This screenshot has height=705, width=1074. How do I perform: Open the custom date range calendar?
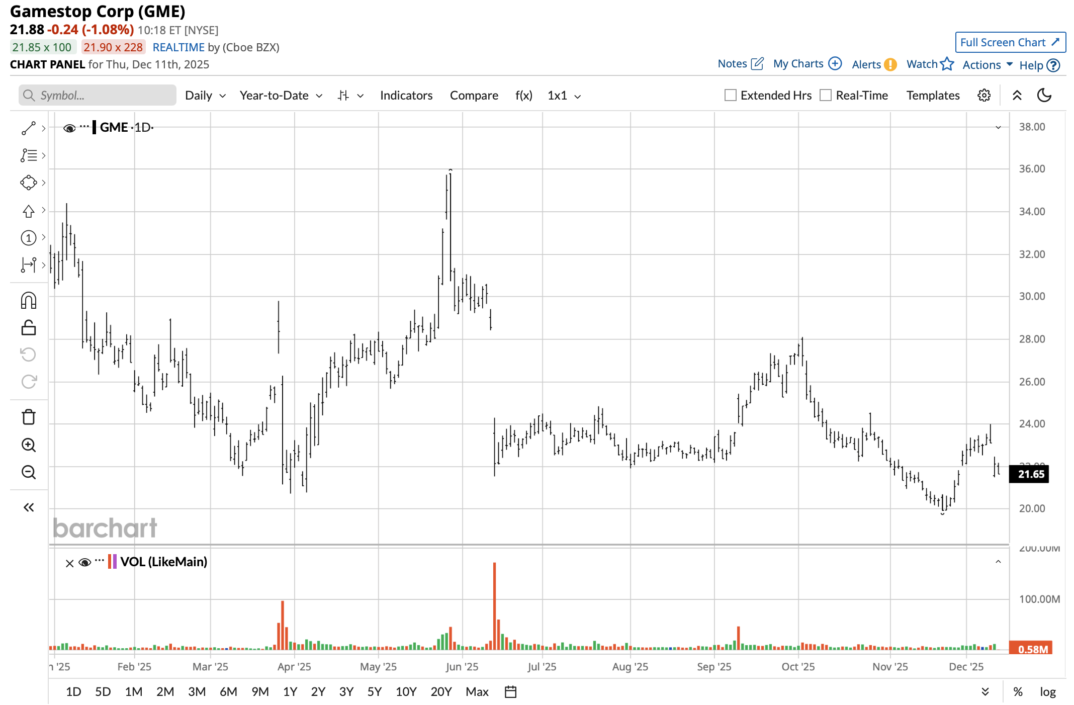[x=510, y=692]
